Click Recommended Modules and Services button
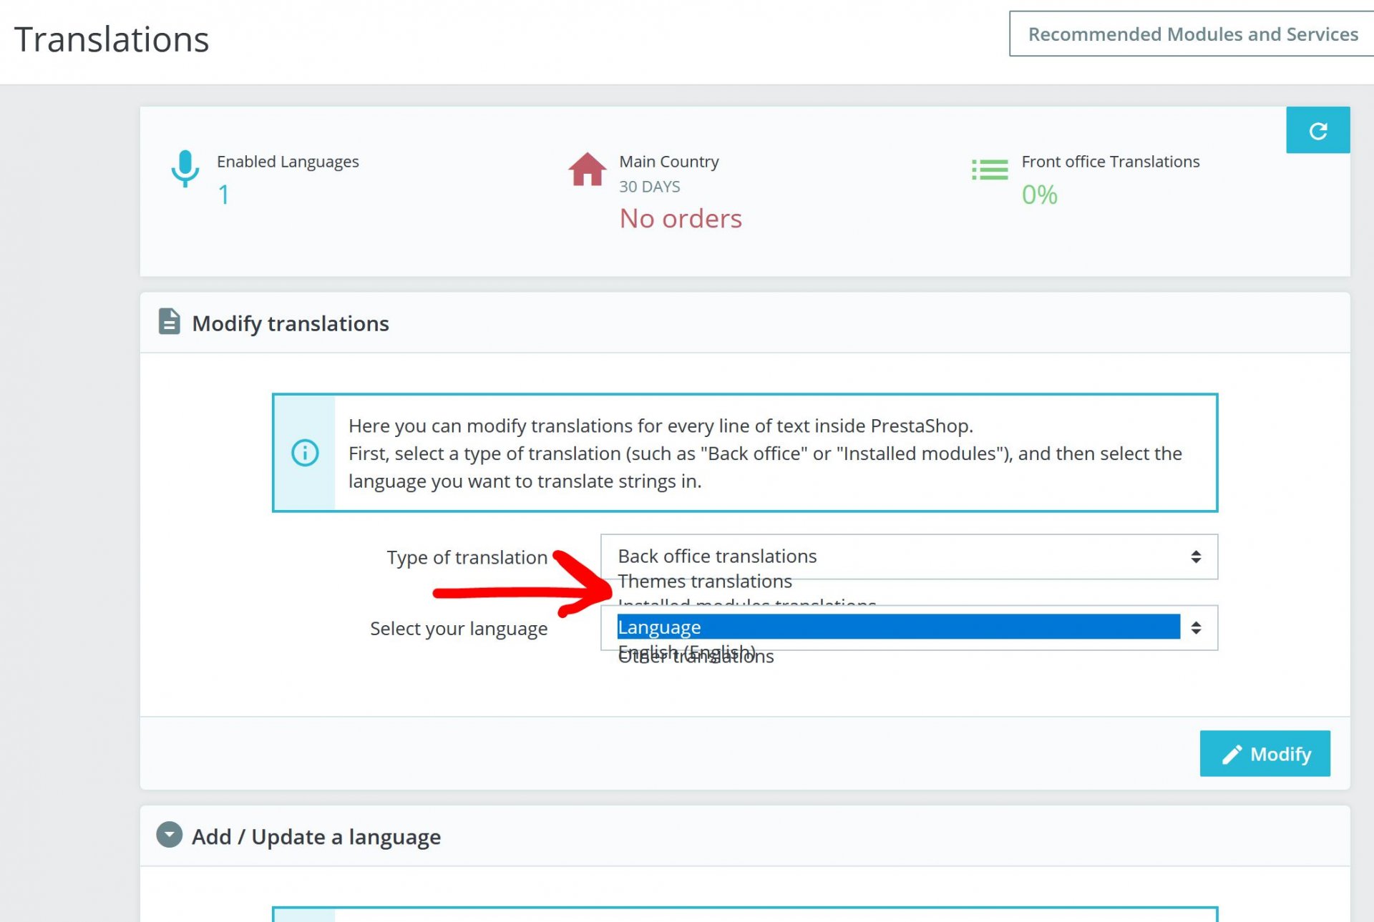The height and width of the screenshot is (922, 1374). 1192,34
